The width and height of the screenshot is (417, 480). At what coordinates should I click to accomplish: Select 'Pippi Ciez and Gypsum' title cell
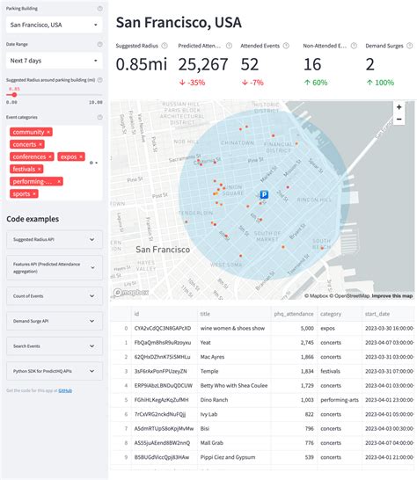tap(234, 457)
